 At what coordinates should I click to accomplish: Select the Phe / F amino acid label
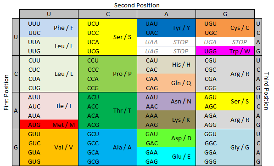tap(63, 28)
